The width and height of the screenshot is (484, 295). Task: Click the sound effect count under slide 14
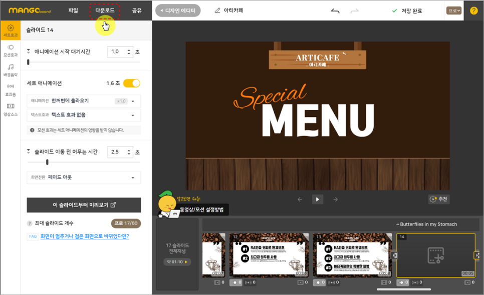(417, 282)
